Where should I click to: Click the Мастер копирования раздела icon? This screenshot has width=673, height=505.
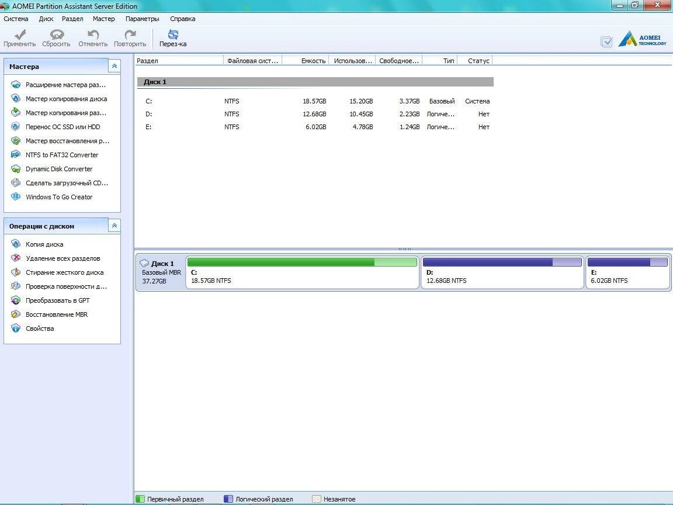click(16, 112)
